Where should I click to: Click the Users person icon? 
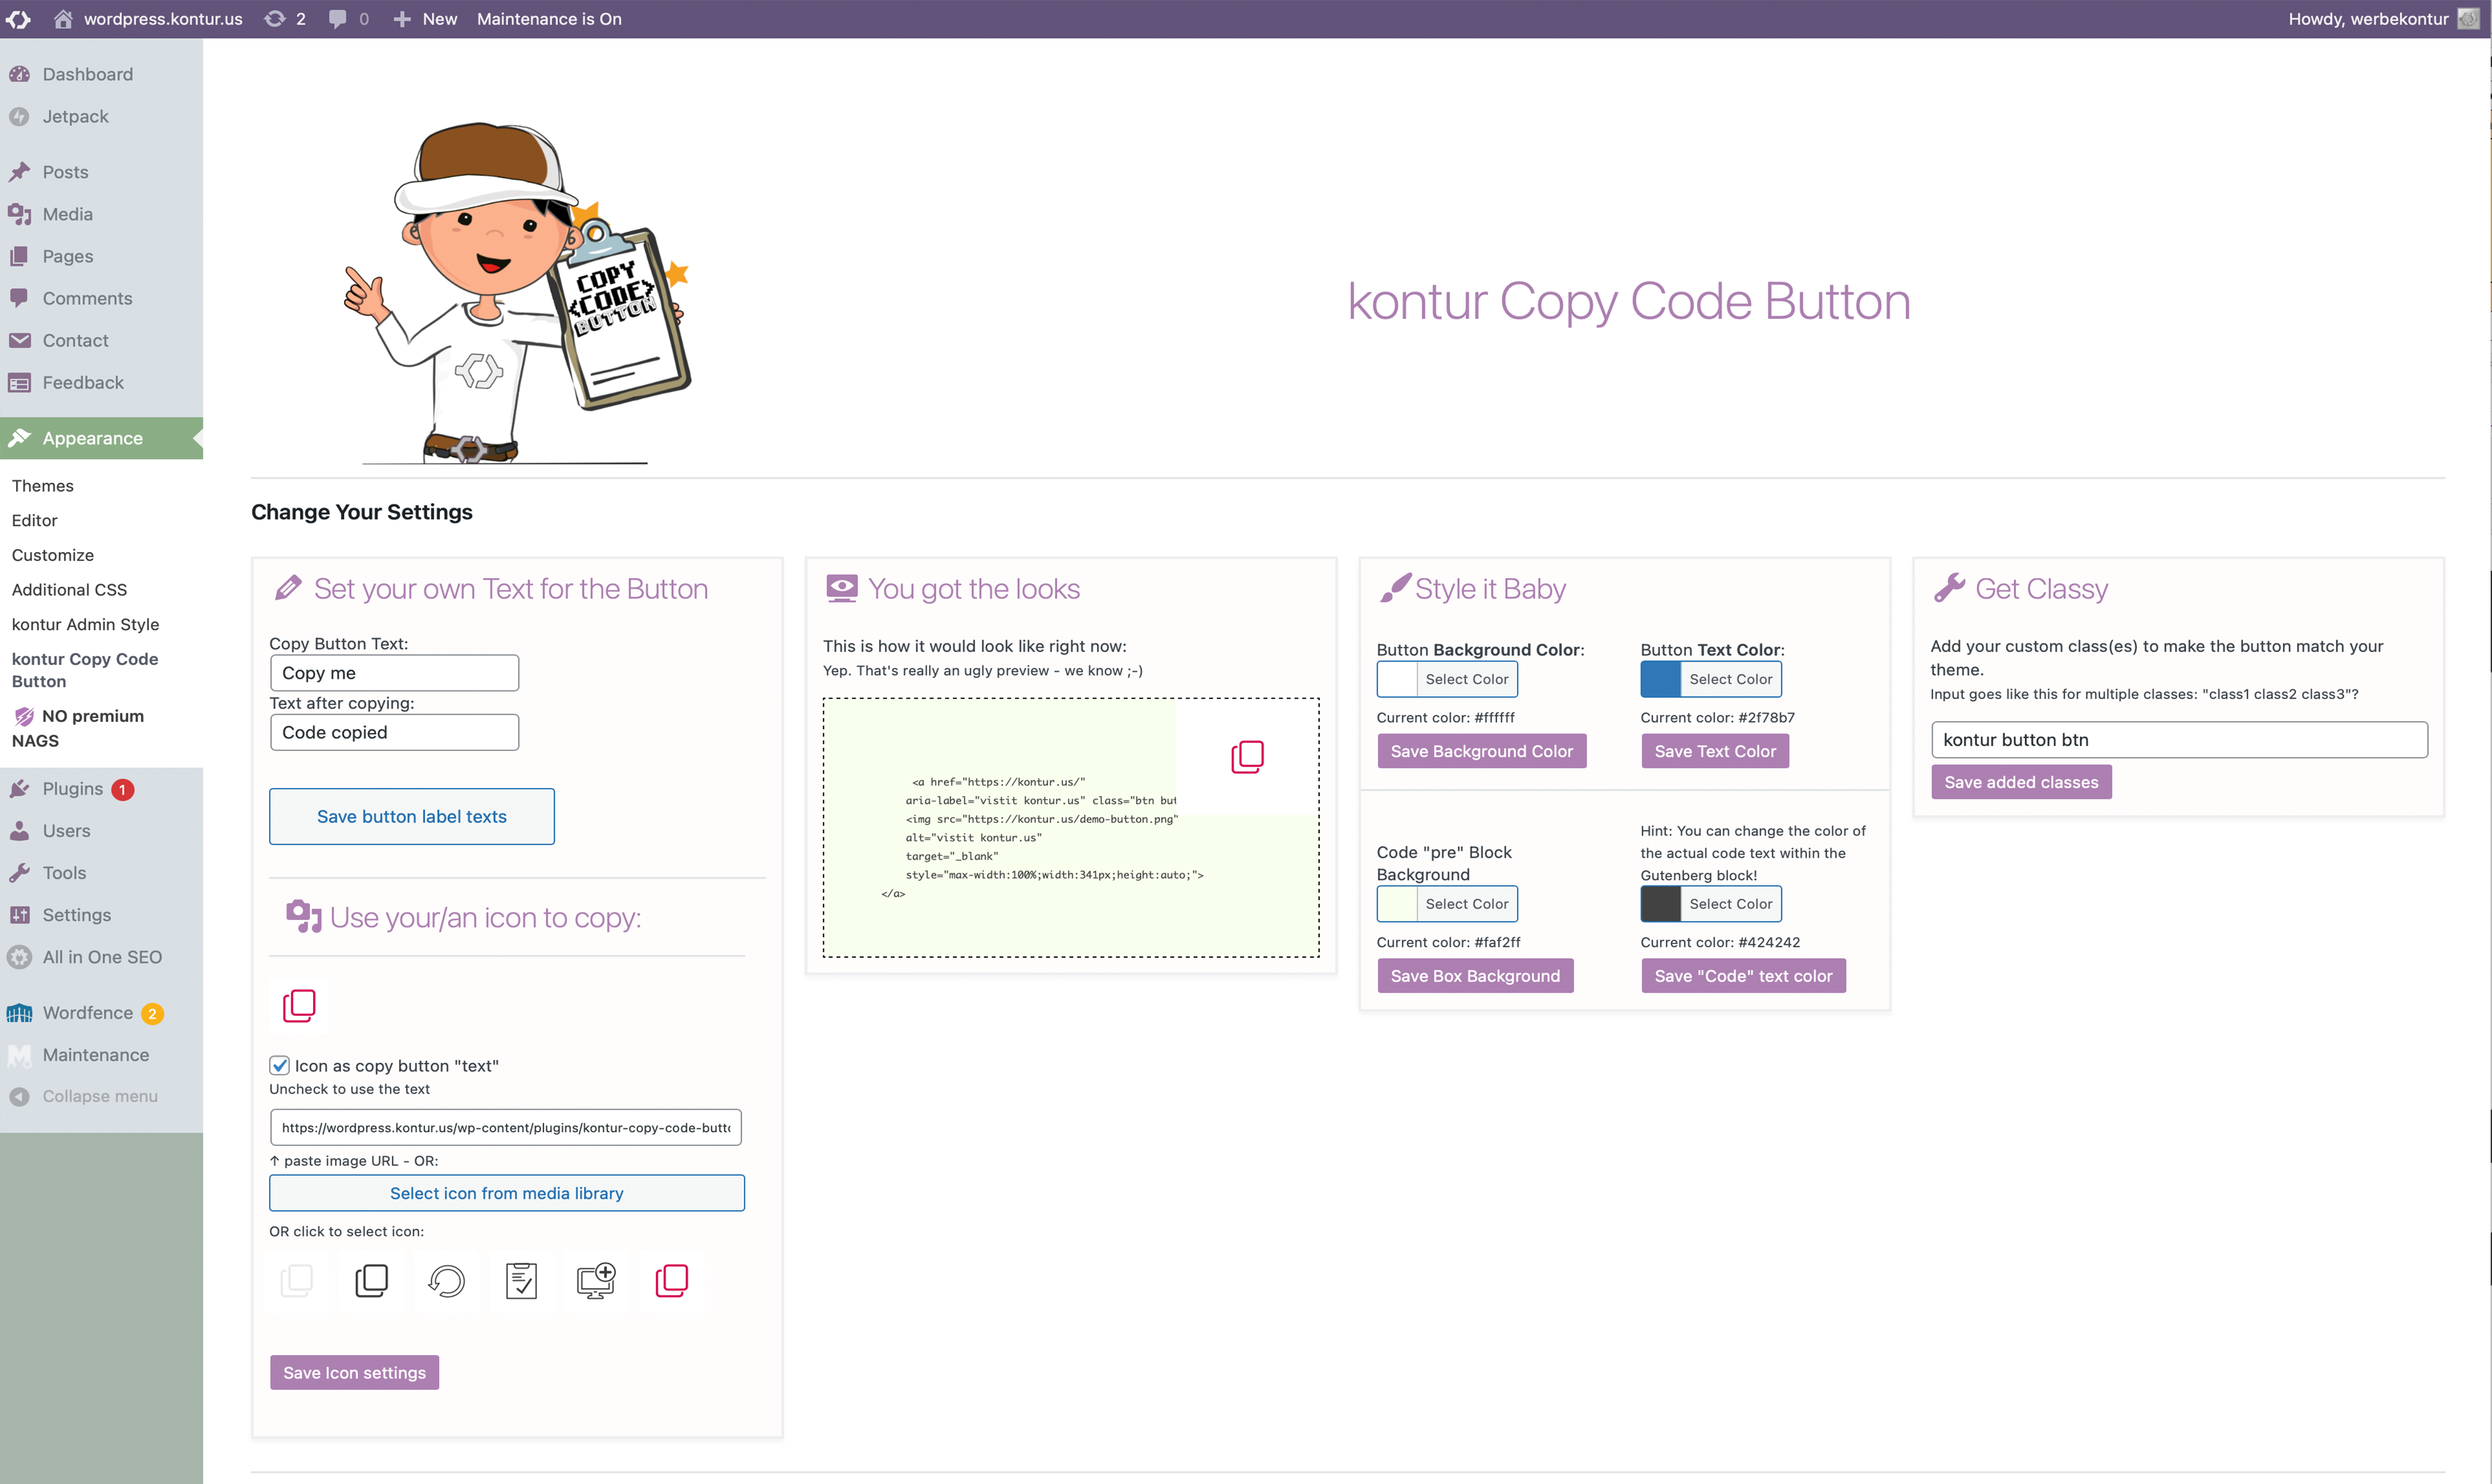pos(19,831)
